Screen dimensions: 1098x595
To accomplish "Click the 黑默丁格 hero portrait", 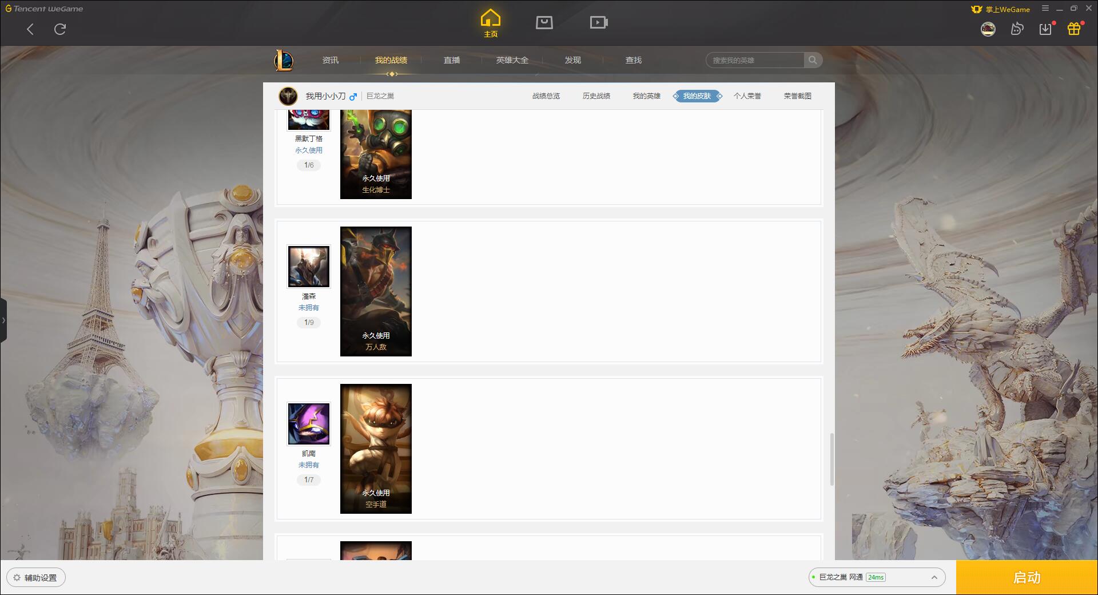I will pyautogui.click(x=309, y=120).
